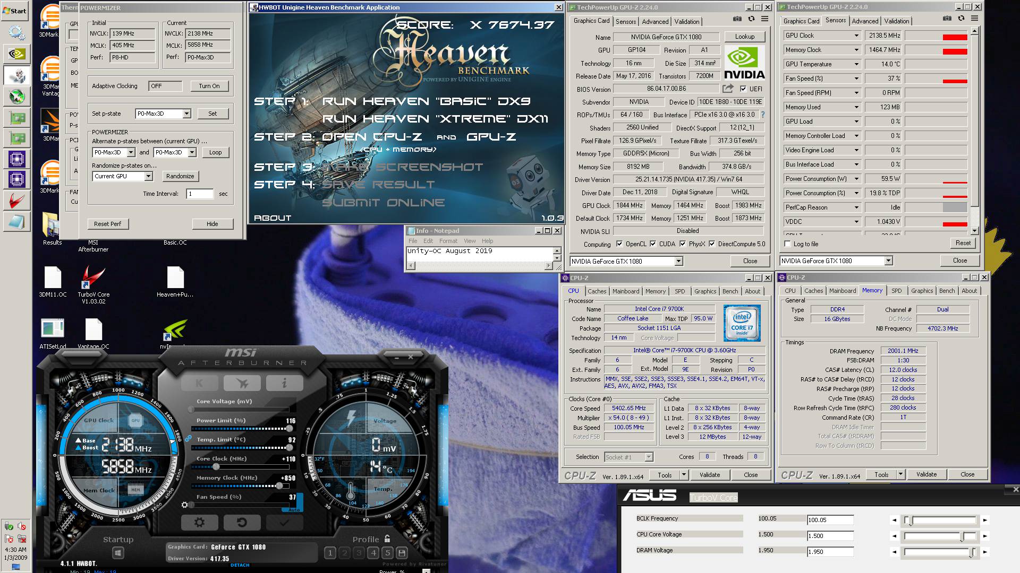Click the Afterburner K (Kombustor) button

tap(199, 383)
